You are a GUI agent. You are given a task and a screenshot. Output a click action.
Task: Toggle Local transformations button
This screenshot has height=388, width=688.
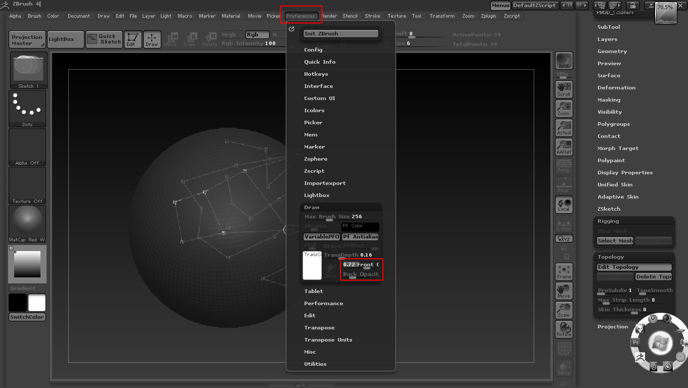coord(564,204)
